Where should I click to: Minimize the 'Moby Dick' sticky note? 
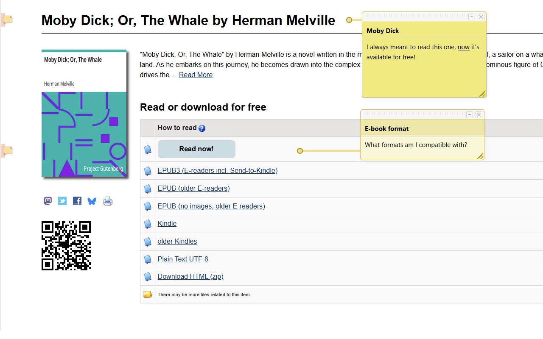tap(471, 17)
